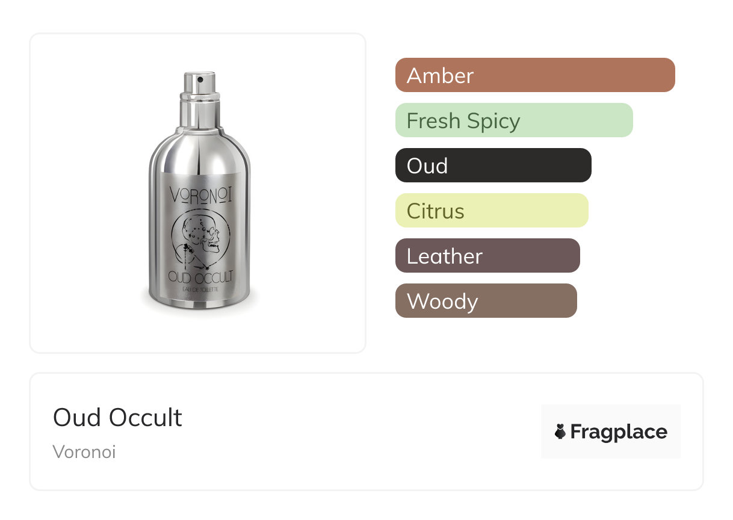Click the VORONOI lettering on the bottle label

pos(199,195)
